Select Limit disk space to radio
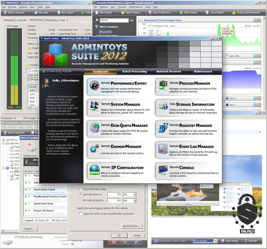The image size is (267, 249). 81,194
